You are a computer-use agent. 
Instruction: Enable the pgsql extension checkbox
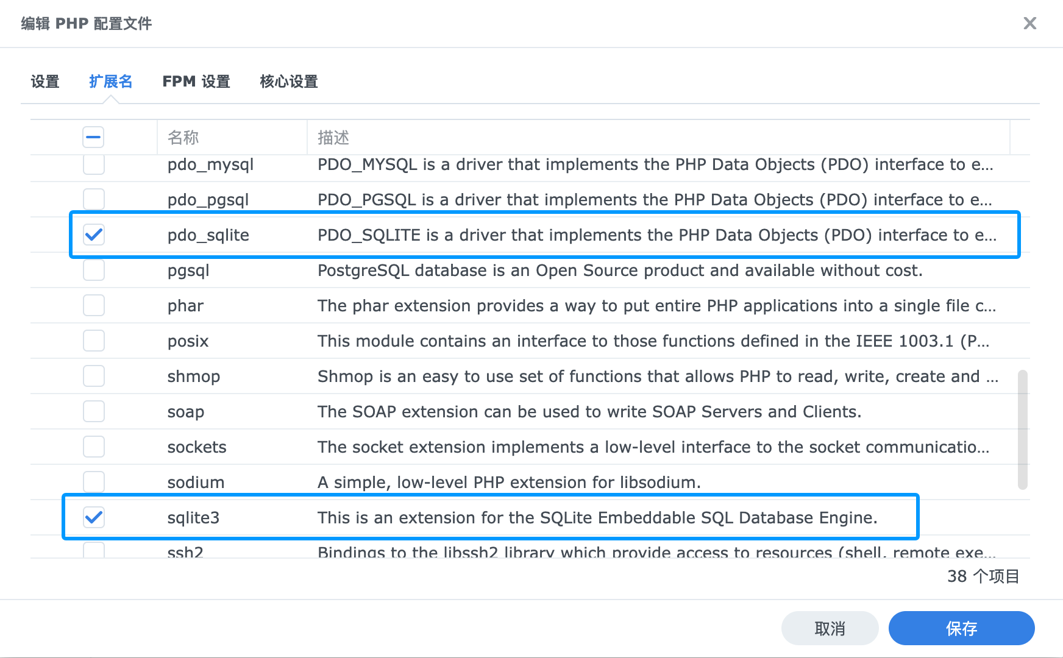94,270
